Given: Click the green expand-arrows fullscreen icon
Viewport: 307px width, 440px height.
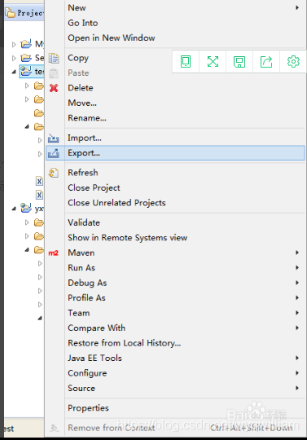Looking at the screenshot, I should coord(213,61).
